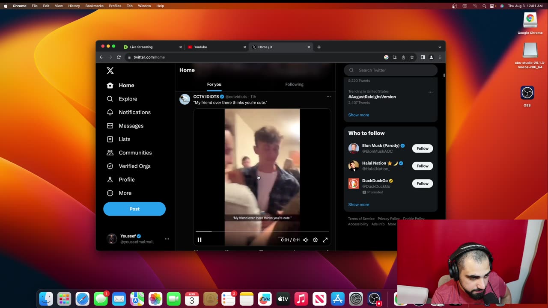Open #AugustRaleighsVersion trend

click(372, 97)
